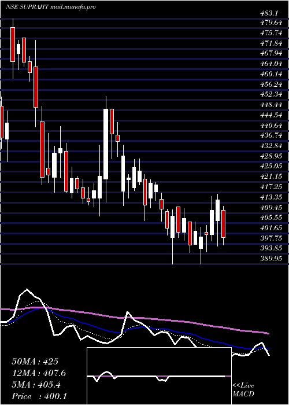Click the 413.35 price axis label
Viewport: 289px width, 405px height.
(x=271, y=197)
